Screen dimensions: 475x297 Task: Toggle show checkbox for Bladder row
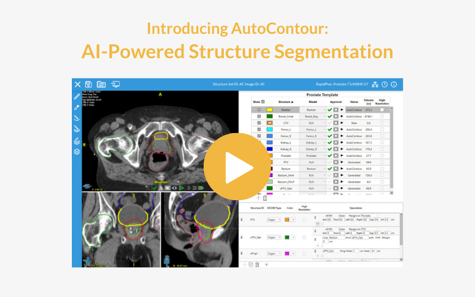point(259,110)
